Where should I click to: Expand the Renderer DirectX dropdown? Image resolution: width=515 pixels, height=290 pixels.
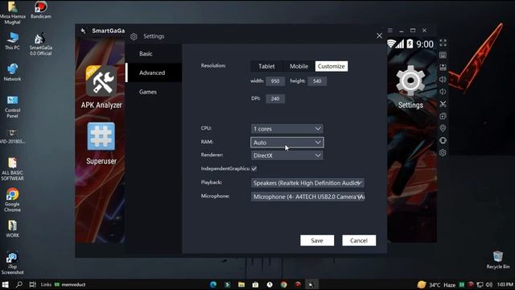287,155
